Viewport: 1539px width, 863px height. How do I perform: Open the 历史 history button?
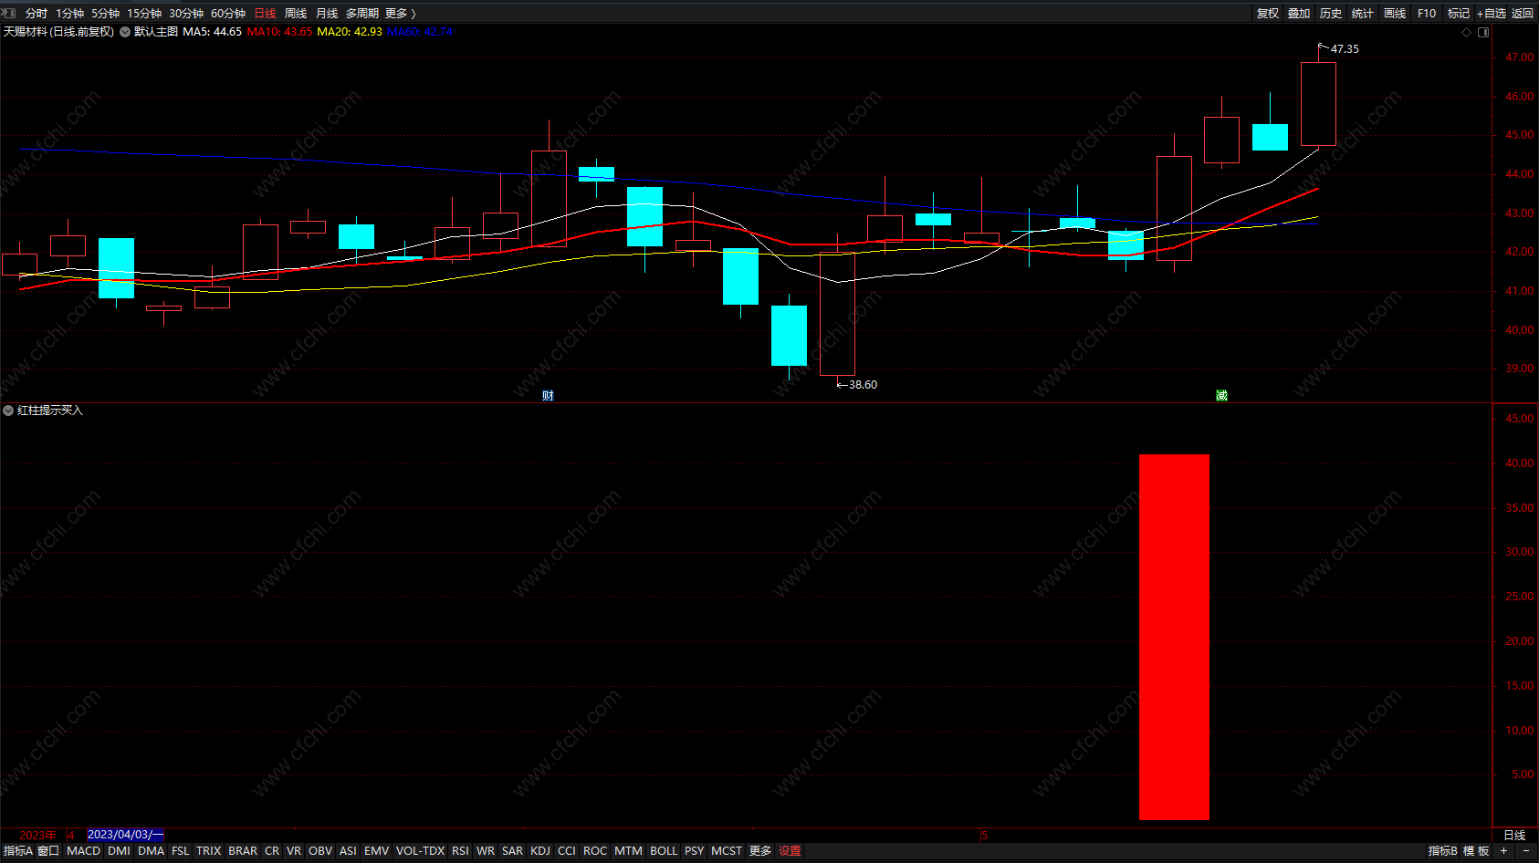point(1331,14)
